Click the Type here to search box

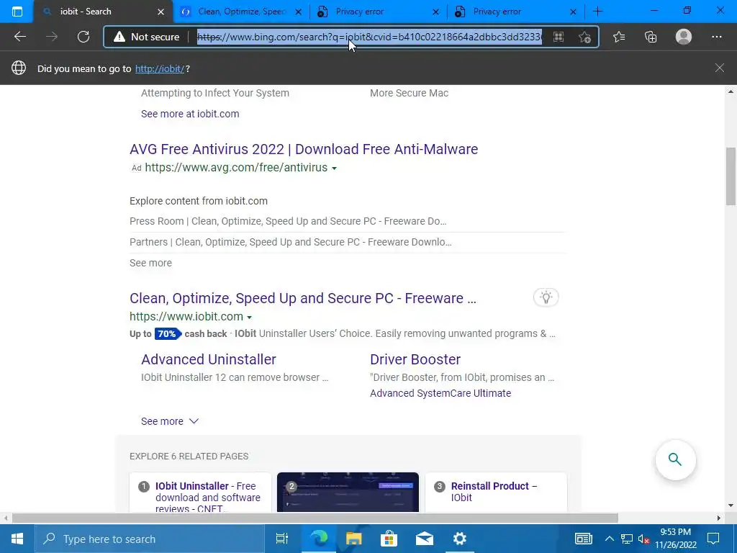click(150, 539)
